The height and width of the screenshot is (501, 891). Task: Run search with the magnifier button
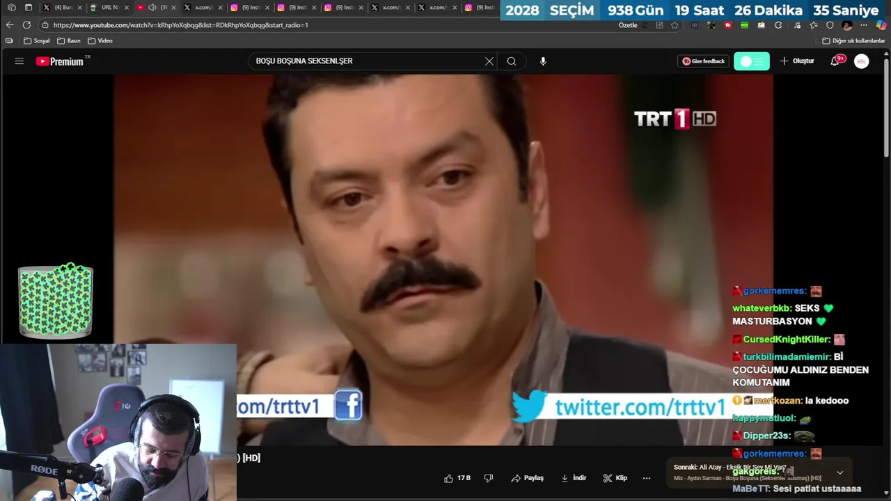[x=512, y=61]
